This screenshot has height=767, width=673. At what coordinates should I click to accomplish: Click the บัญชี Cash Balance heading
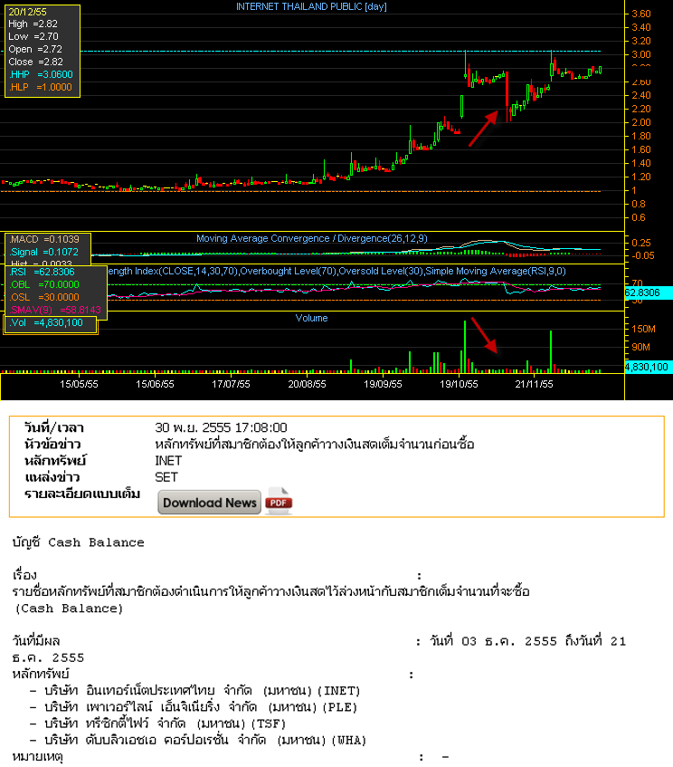pos(78,542)
